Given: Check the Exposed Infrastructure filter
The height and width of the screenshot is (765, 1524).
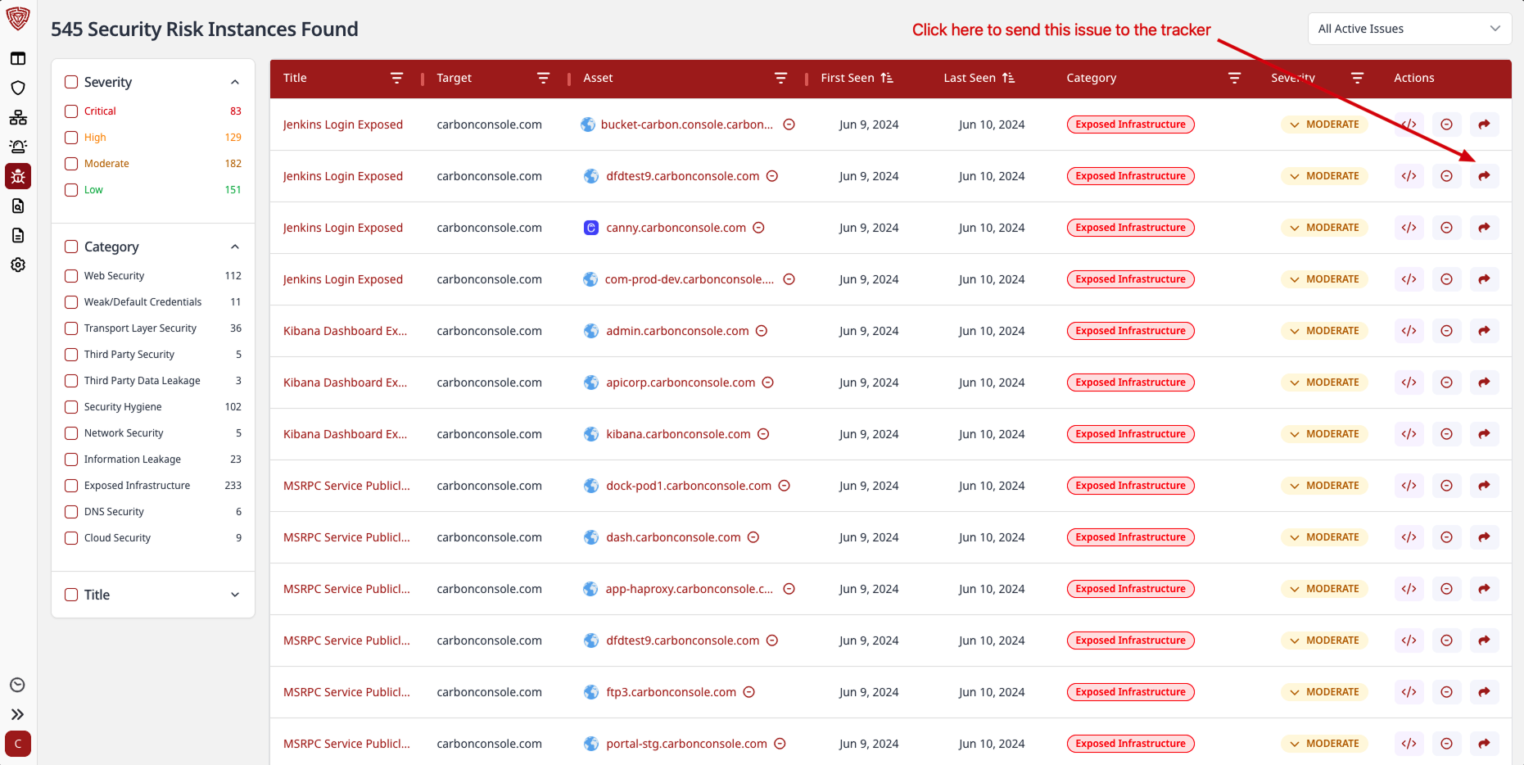Looking at the screenshot, I should tap(71, 486).
